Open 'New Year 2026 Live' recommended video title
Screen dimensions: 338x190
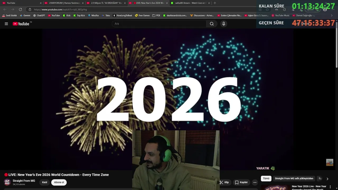[x=309, y=188]
